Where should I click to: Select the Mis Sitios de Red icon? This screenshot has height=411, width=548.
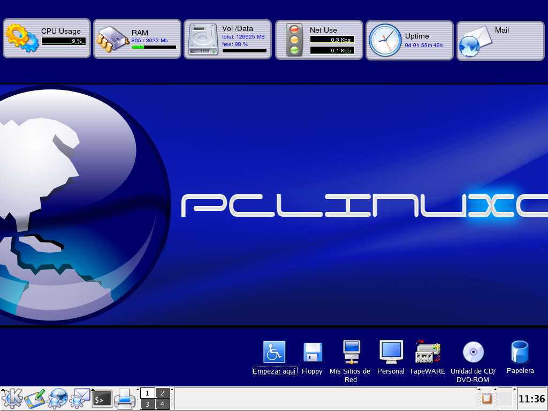coord(350,361)
